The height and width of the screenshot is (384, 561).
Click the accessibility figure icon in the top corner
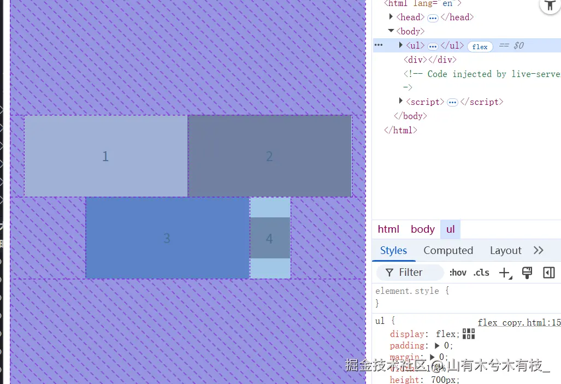pyautogui.click(x=550, y=5)
